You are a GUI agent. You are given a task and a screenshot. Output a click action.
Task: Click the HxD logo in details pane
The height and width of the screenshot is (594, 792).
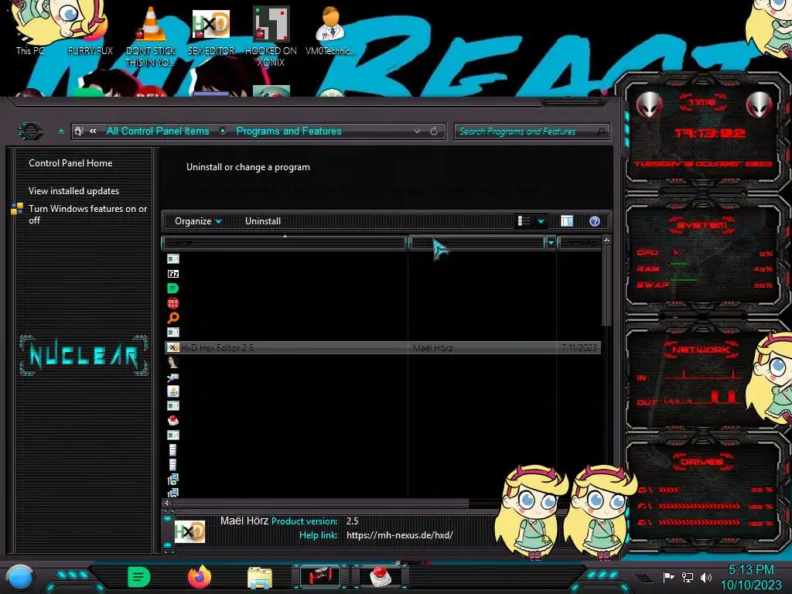(190, 531)
